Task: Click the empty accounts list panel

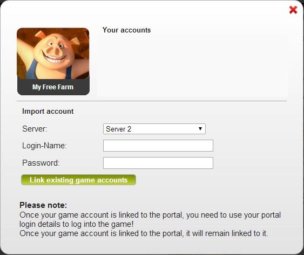Action: pyautogui.click(x=192, y=65)
